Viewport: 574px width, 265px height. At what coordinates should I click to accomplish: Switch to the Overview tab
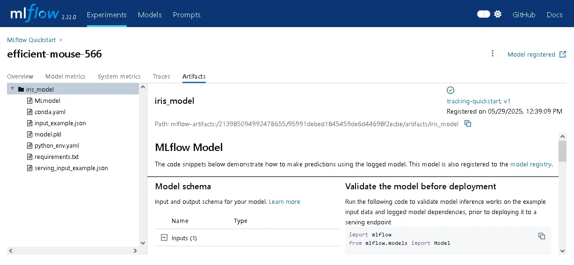tap(20, 76)
